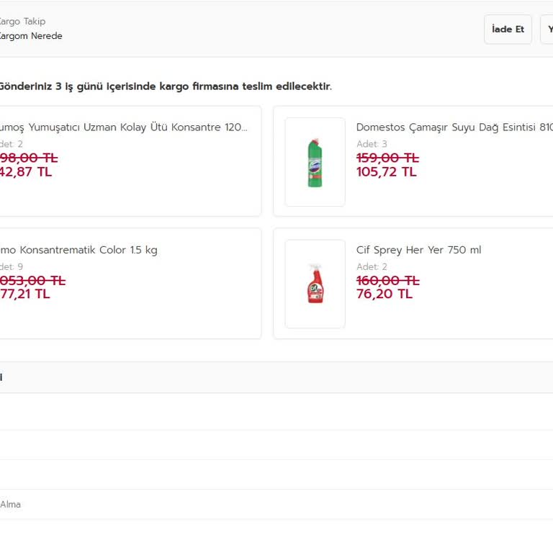Image resolution: width=553 pixels, height=553 pixels.
Task: Select the struck-through 159,00 TL price
Action: 387,158
